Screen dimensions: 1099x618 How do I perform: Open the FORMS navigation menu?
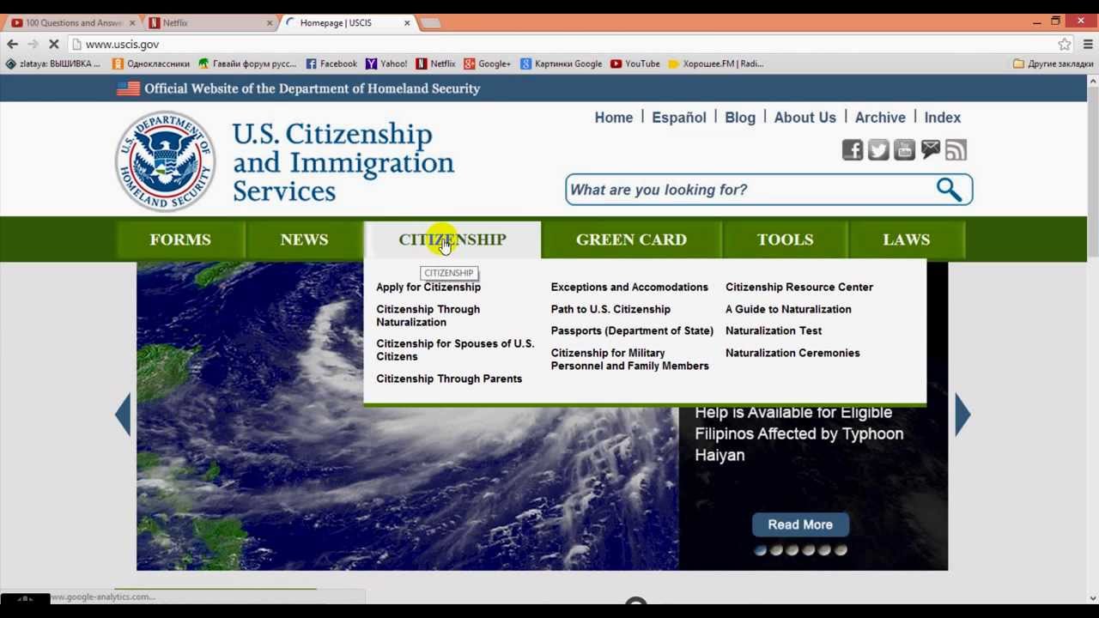180,239
